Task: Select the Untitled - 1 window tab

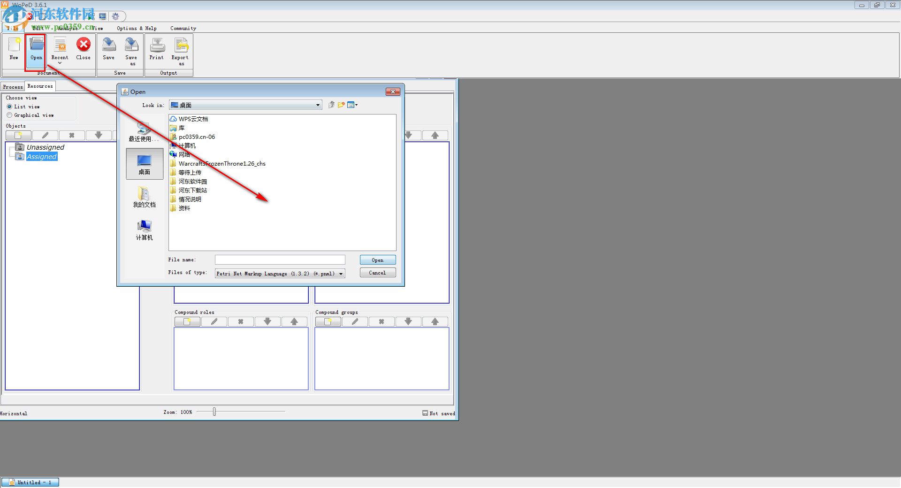Action: tap(31, 482)
